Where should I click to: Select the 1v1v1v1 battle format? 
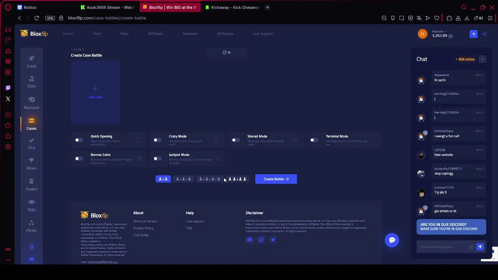click(x=210, y=179)
